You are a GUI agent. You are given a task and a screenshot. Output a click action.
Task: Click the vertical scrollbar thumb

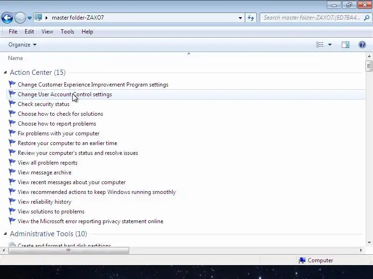(369, 66)
